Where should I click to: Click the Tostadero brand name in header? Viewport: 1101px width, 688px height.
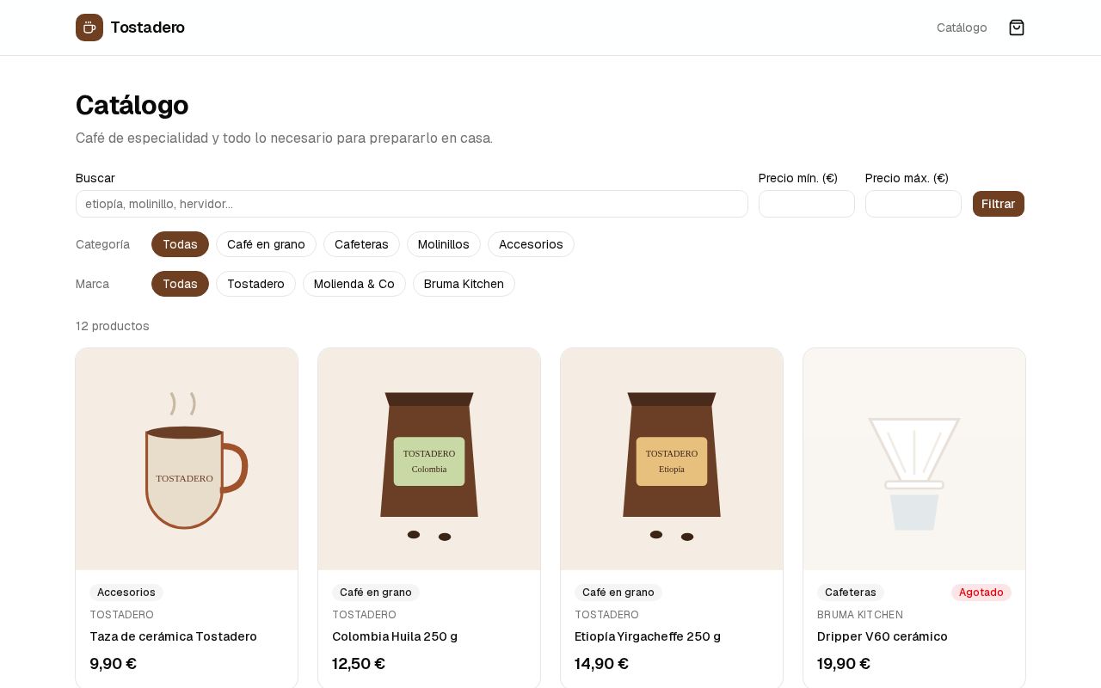pyautogui.click(x=147, y=28)
